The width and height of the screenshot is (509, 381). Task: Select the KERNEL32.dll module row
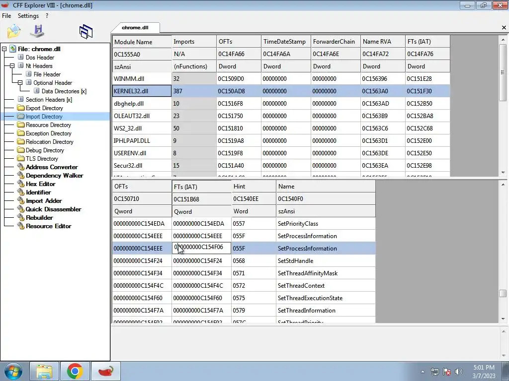(281, 91)
